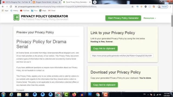173x97 pixels.
Task: Click 'Hosting is free, forever.' text
Action: click(102, 41)
